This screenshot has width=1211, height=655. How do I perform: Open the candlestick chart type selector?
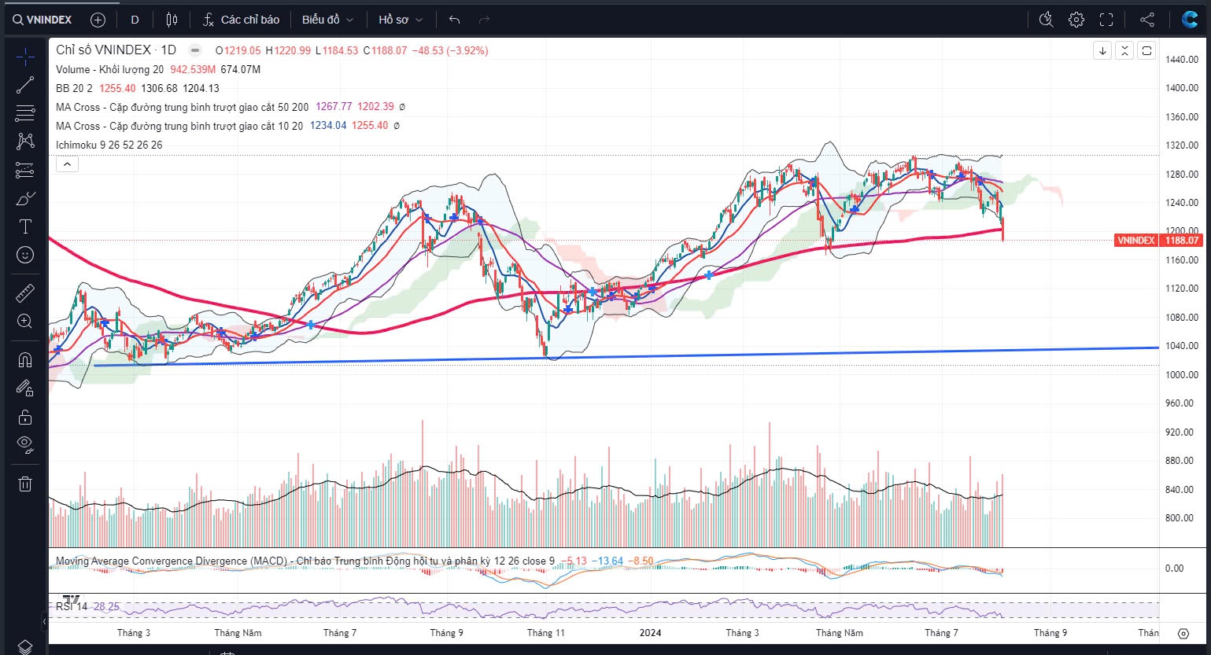click(172, 20)
